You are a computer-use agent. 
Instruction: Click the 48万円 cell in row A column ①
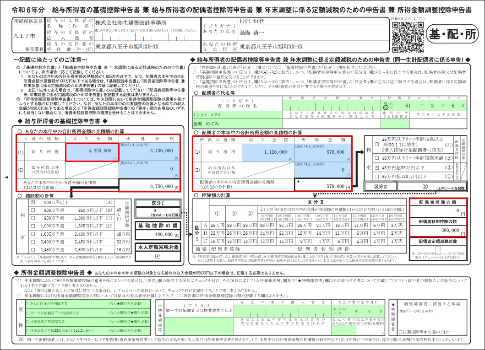(217, 225)
